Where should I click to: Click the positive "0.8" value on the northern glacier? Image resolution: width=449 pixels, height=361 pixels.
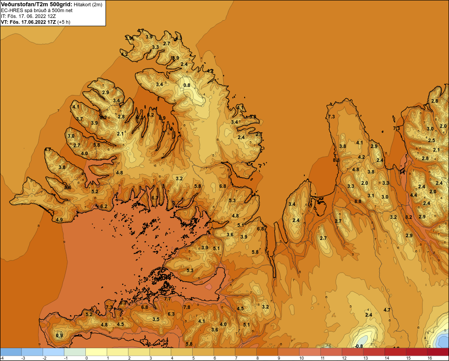[187, 85]
